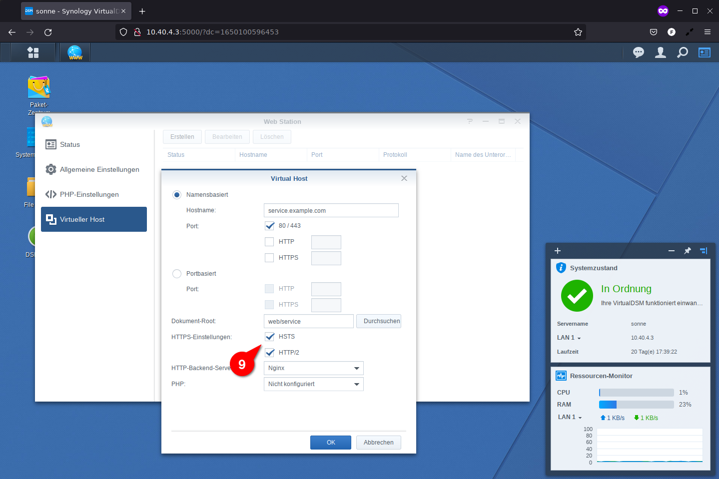Open the notifications speech bubble icon
719x479 pixels.
[x=638, y=52]
